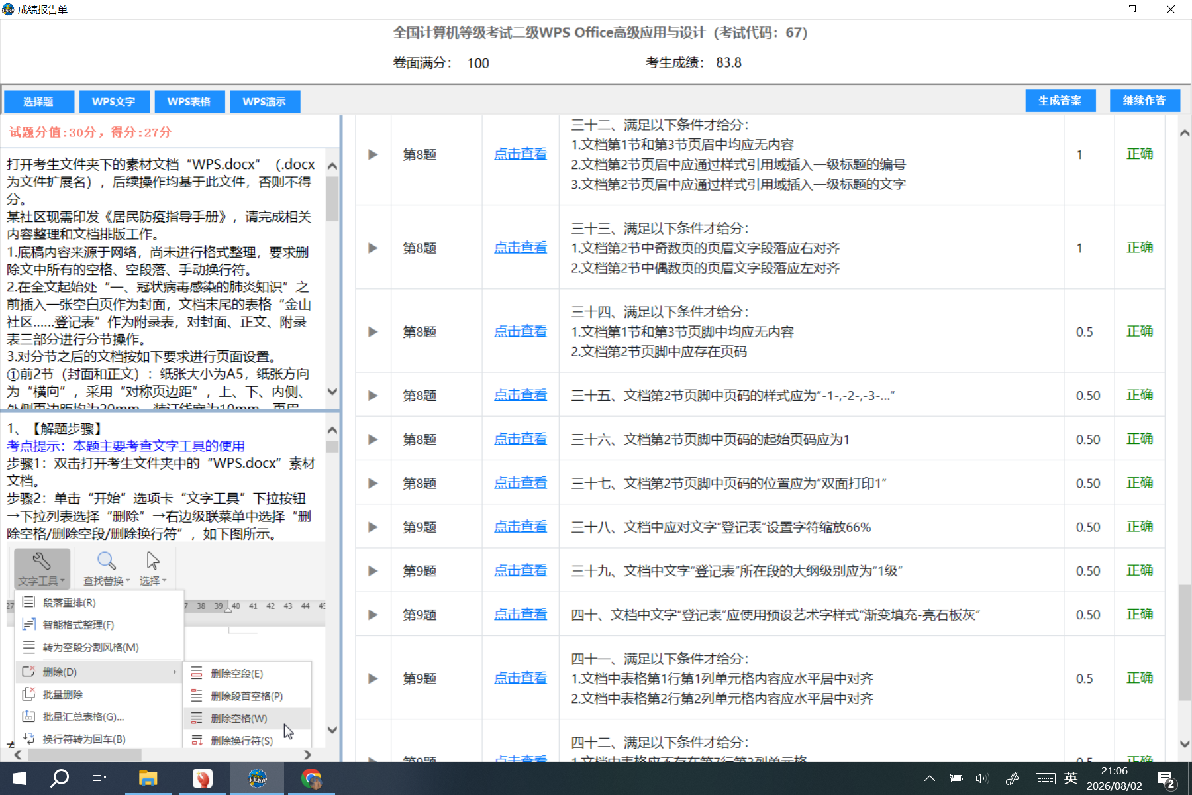Show hidden system tray icons
The height and width of the screenshot is (795, 1192).
pos(930,778)
